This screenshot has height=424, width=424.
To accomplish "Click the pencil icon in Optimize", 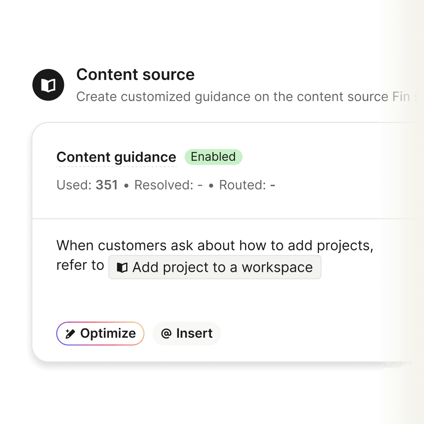I will click(70, 334).
